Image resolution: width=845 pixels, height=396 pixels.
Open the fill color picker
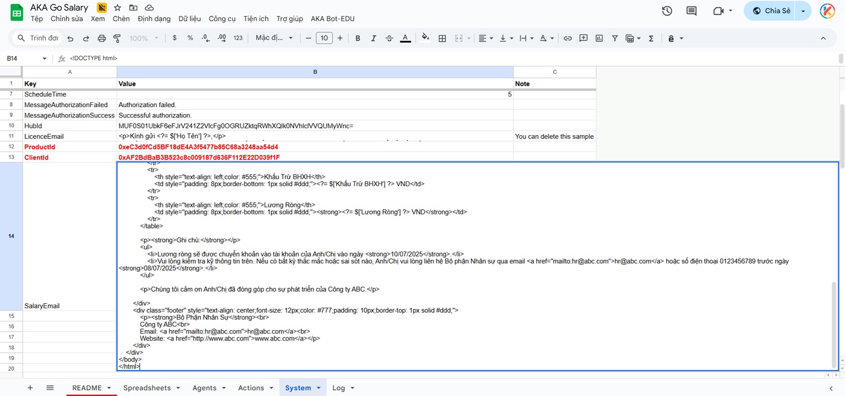click(x=425, y=38)
